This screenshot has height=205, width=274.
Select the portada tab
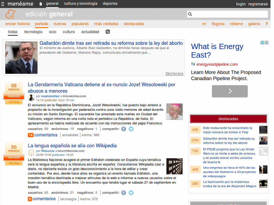pos(41,24)
